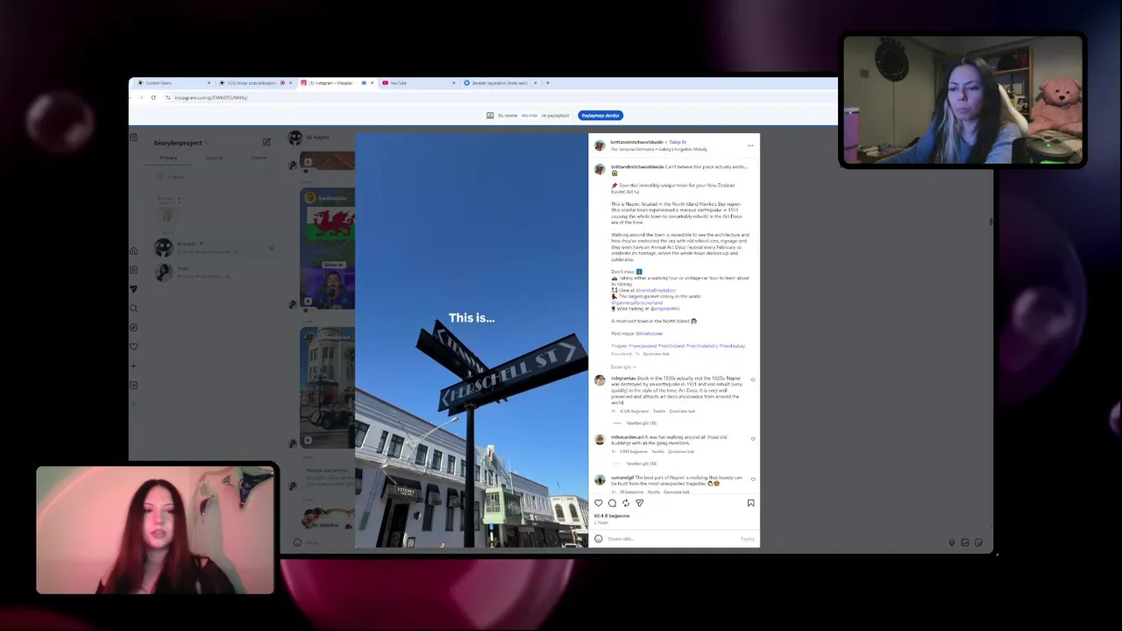1122x631 pixels.
Task: Click The Temporal Orchestra audio link
Action: click(658, 149)
